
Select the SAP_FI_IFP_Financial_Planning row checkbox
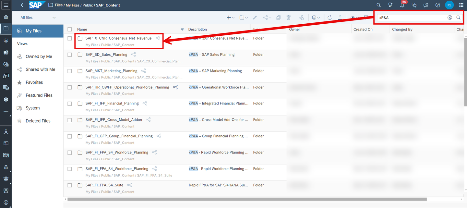tap(69, 104)
